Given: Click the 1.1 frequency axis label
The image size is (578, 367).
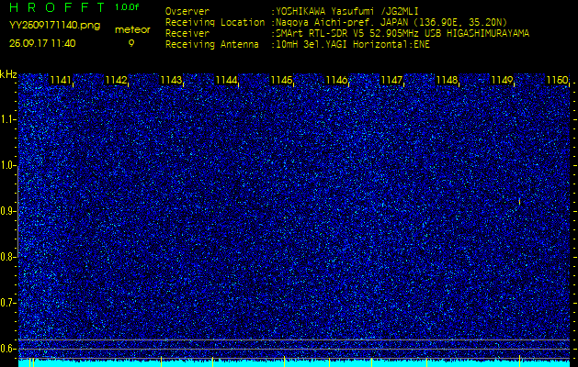Looking at the screenshot, I should coord(8,119).
